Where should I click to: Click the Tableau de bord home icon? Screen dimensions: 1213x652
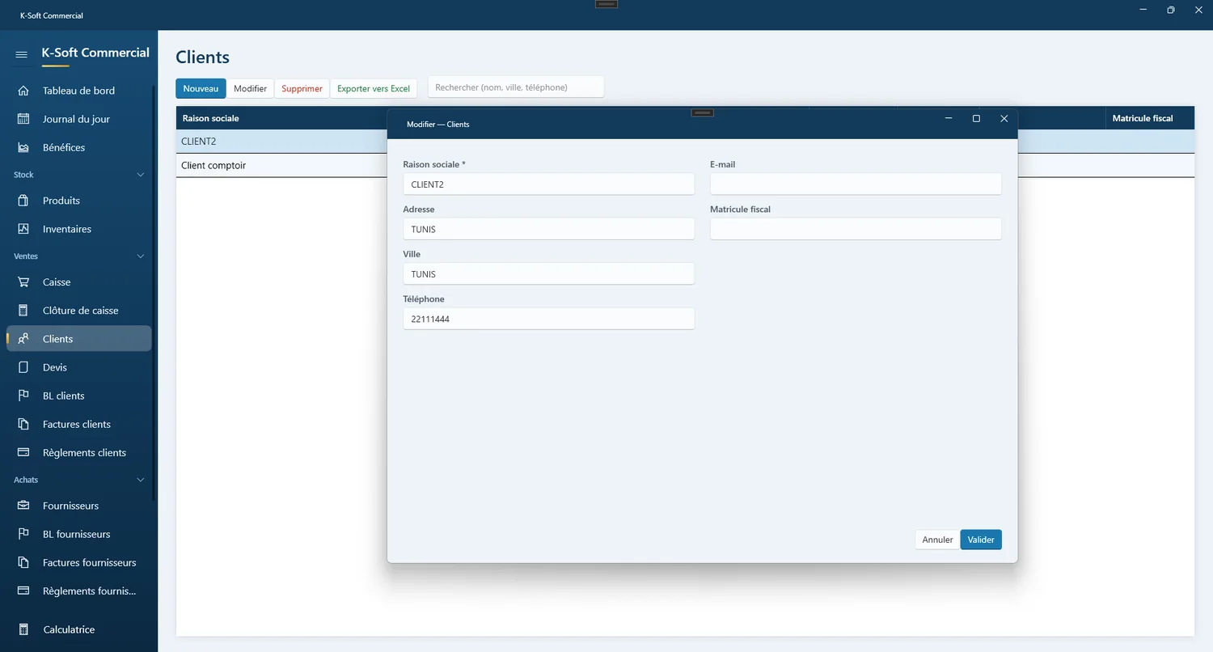(23, 91)
